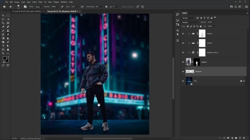The height and width of the screenshot is (140, 250).
Task: Go to the Home screen icon
Action: tap(4, 7)
